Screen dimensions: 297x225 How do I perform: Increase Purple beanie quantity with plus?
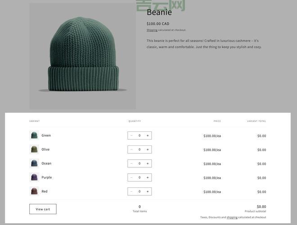pos(148,177)
